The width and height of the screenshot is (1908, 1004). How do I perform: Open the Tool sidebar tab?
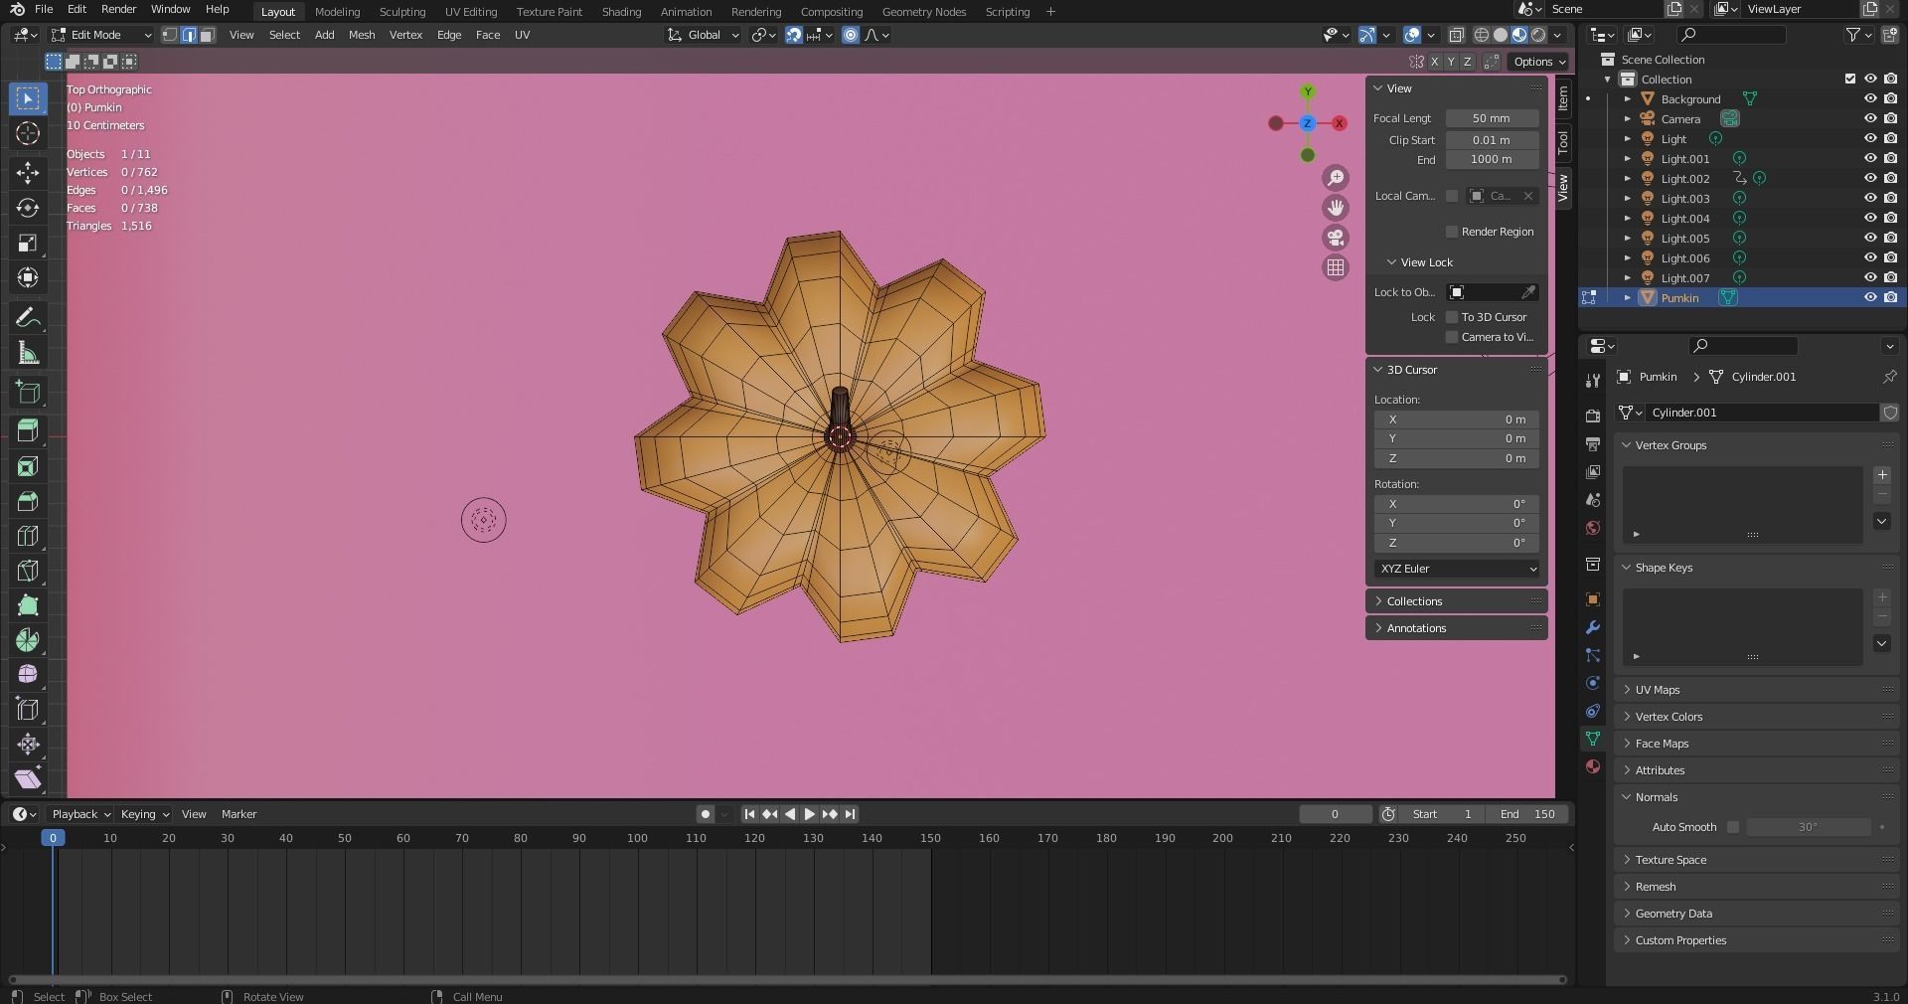click(1563, 141)
